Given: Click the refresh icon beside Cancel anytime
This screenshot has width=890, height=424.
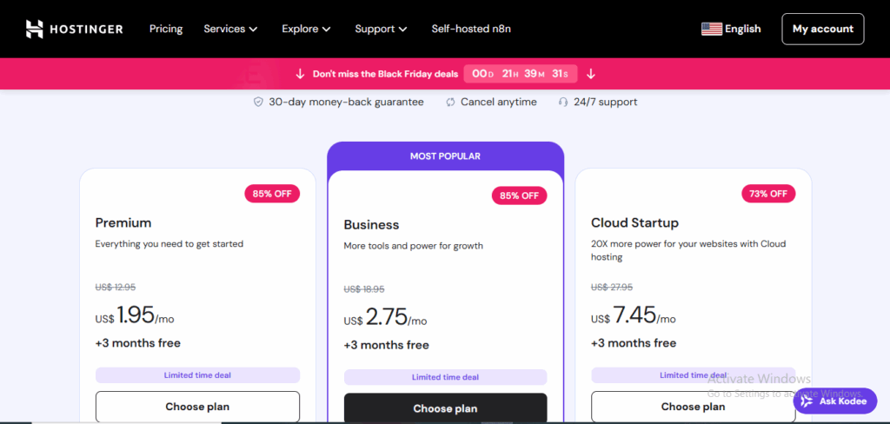Looking at the screenshot, I should tap(451, 103).
